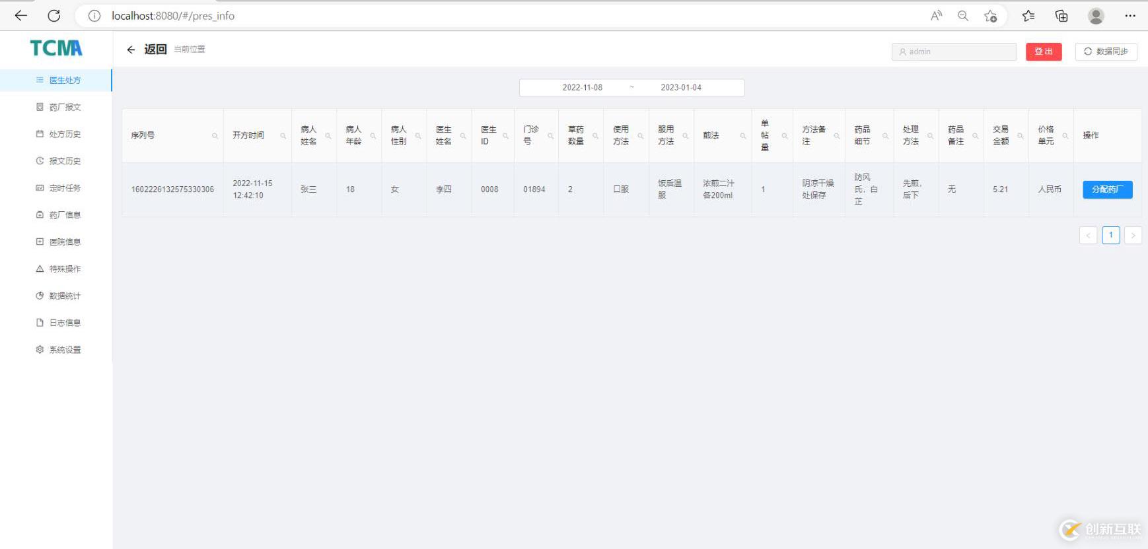1148x549 pixels.
Task: Refresh the browser page
Action: coord(54,16)
